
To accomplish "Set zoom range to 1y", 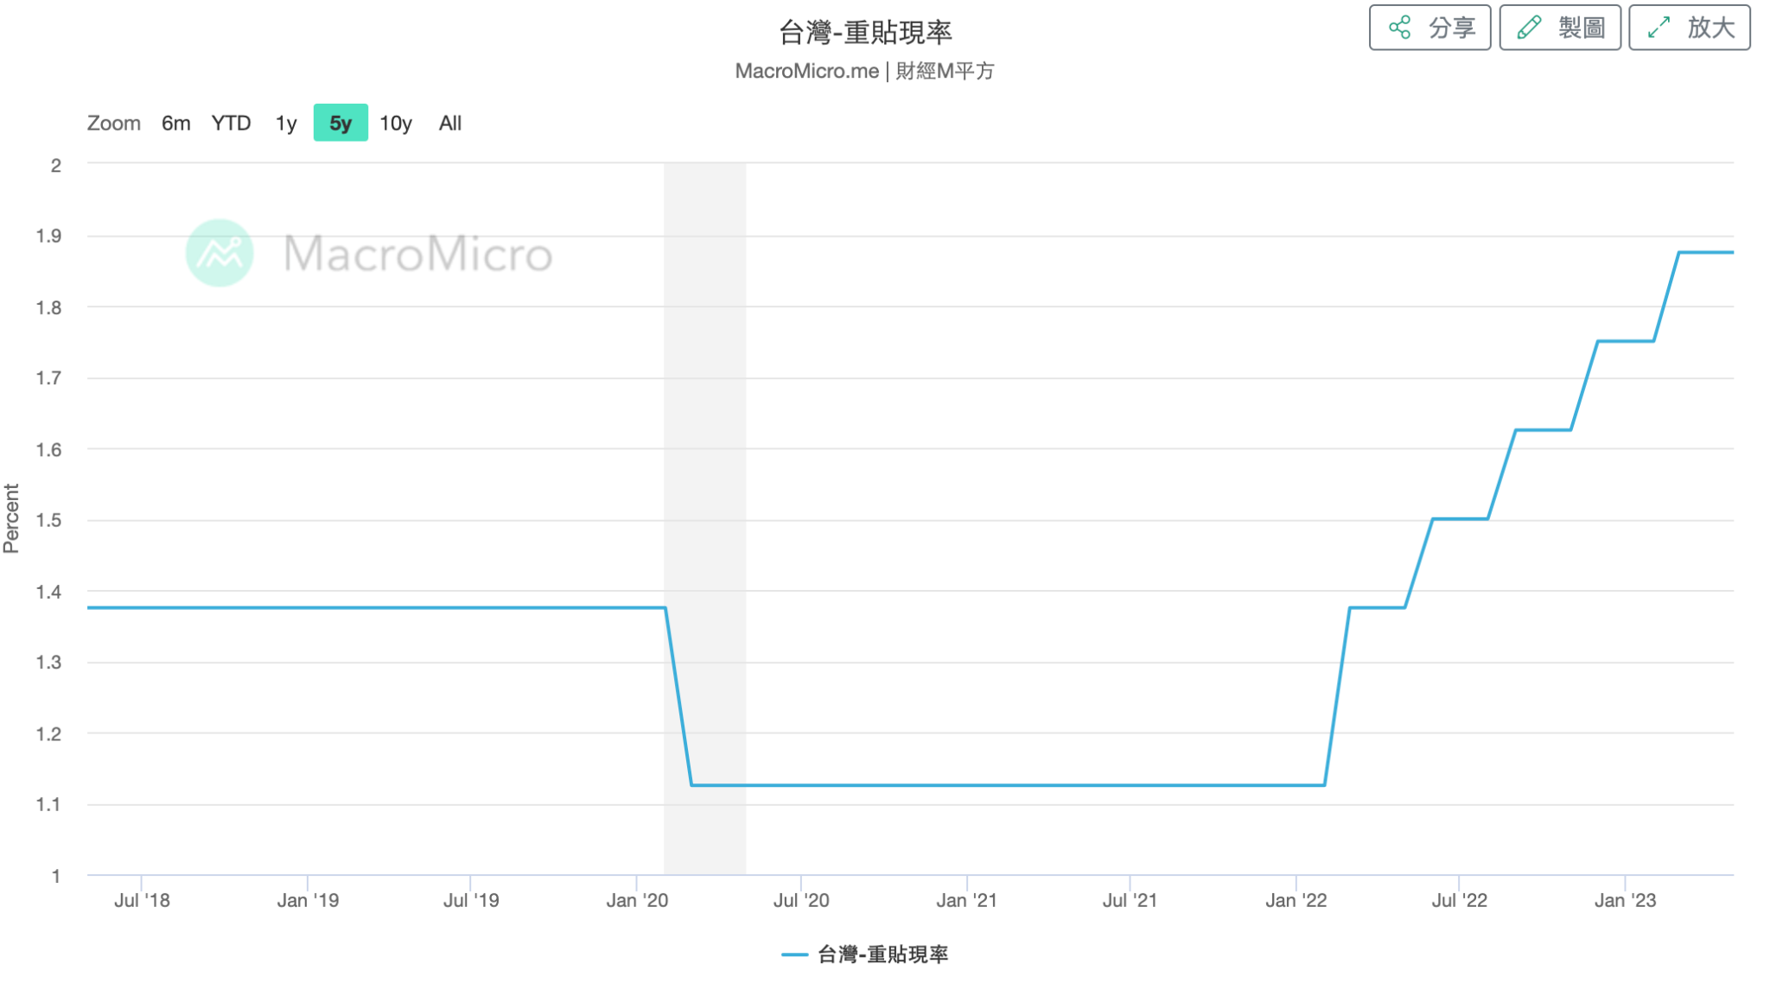I will click(x=285, y=123).
